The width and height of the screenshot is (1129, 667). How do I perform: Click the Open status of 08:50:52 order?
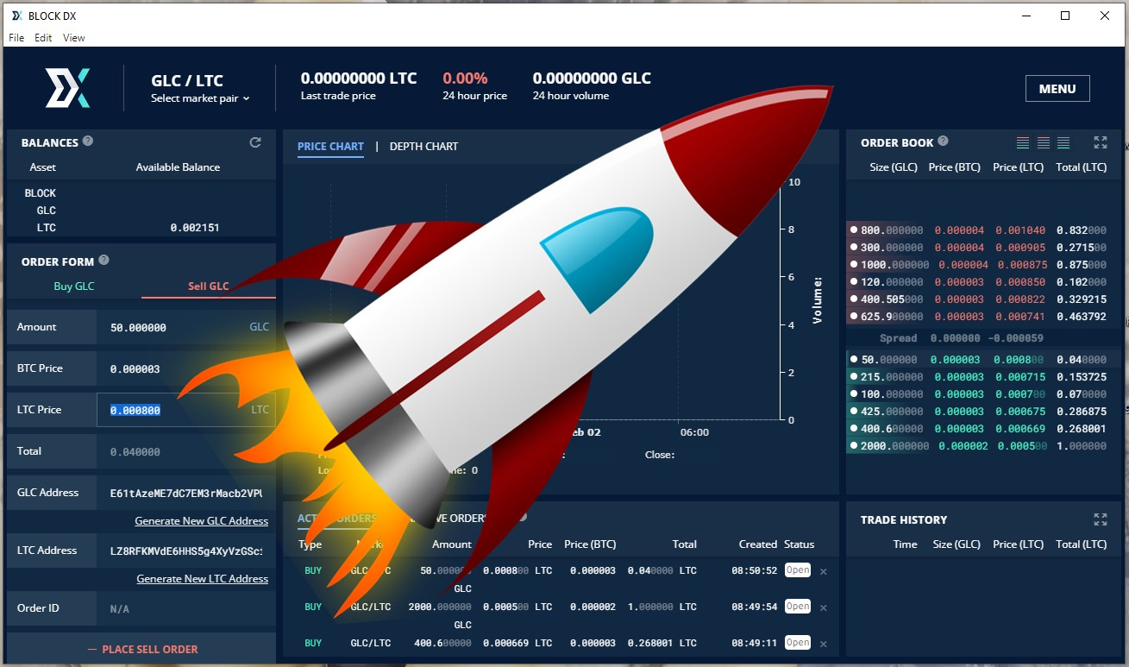pos(798,570)
